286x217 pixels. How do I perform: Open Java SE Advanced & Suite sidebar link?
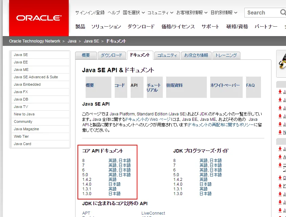click(40, 77)
